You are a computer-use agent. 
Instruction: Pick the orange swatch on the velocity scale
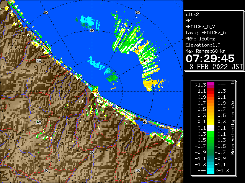point(211,103)
